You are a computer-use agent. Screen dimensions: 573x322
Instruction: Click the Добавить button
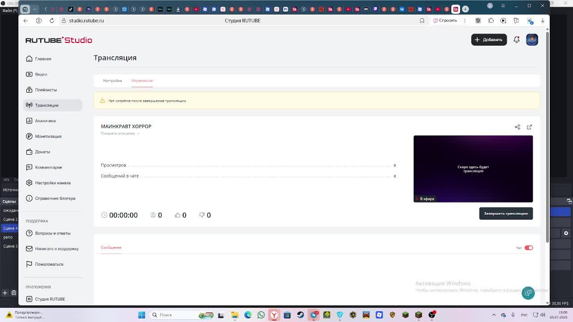pyautogui.click(x=489, y=40)
